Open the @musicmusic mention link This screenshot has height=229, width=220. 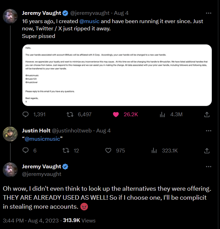click(x=42, y=139)
